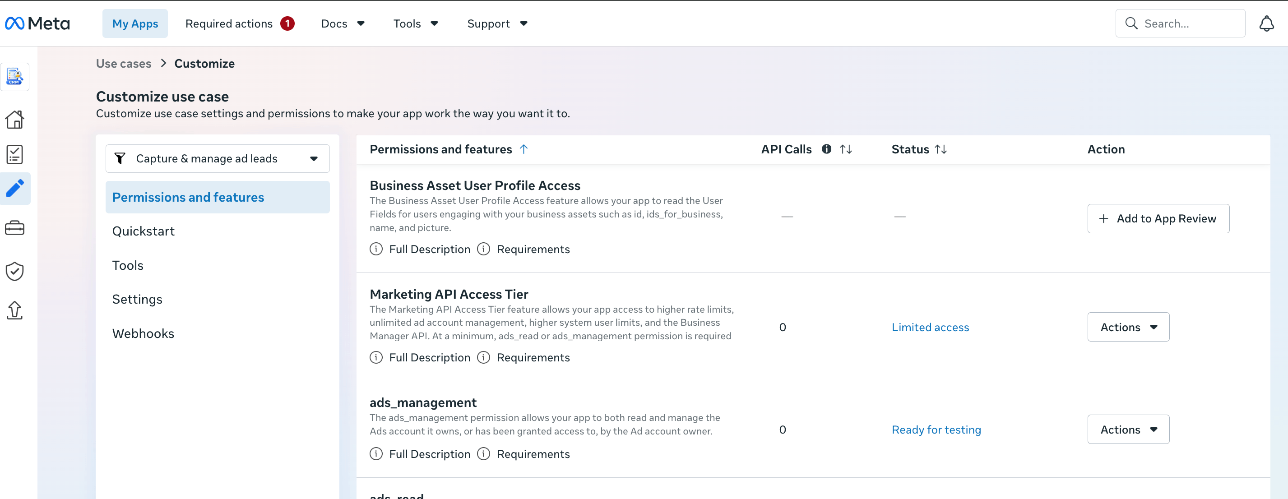Open the briefcase icon in sidebar
The height and width of the screenshot is (499, 1288).
coord(15,228)
